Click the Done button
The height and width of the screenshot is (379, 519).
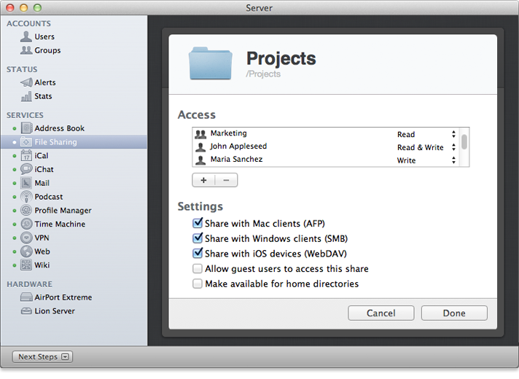click(x=453, y=313)
